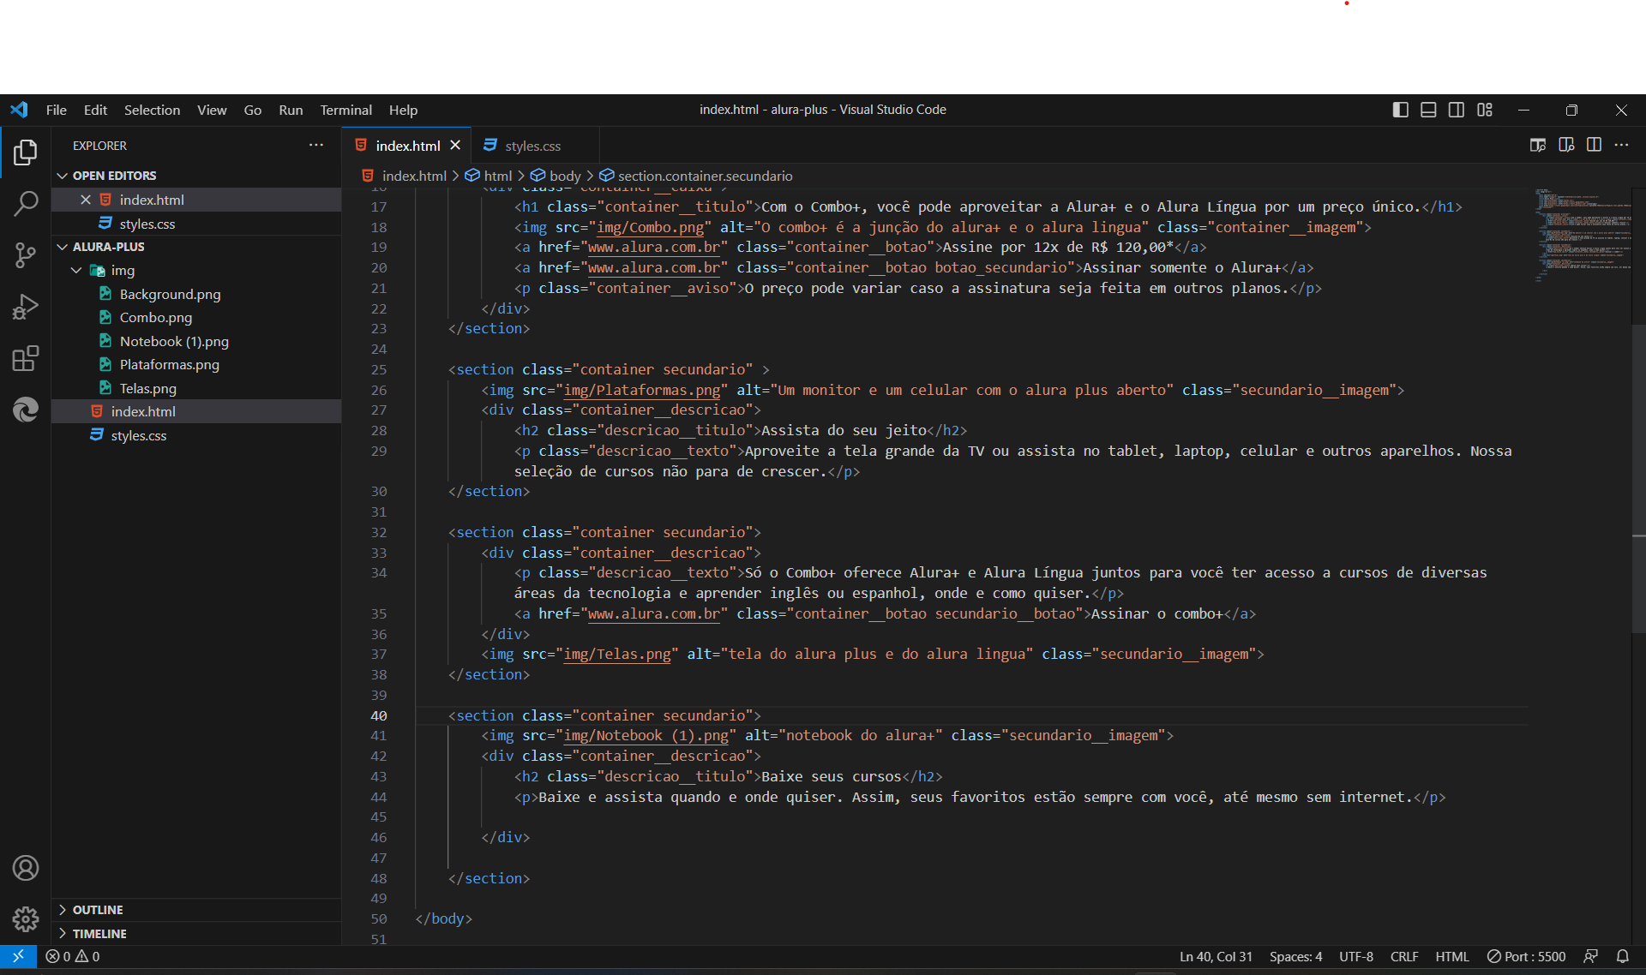Click the code minimap overview

(1582, 236)
